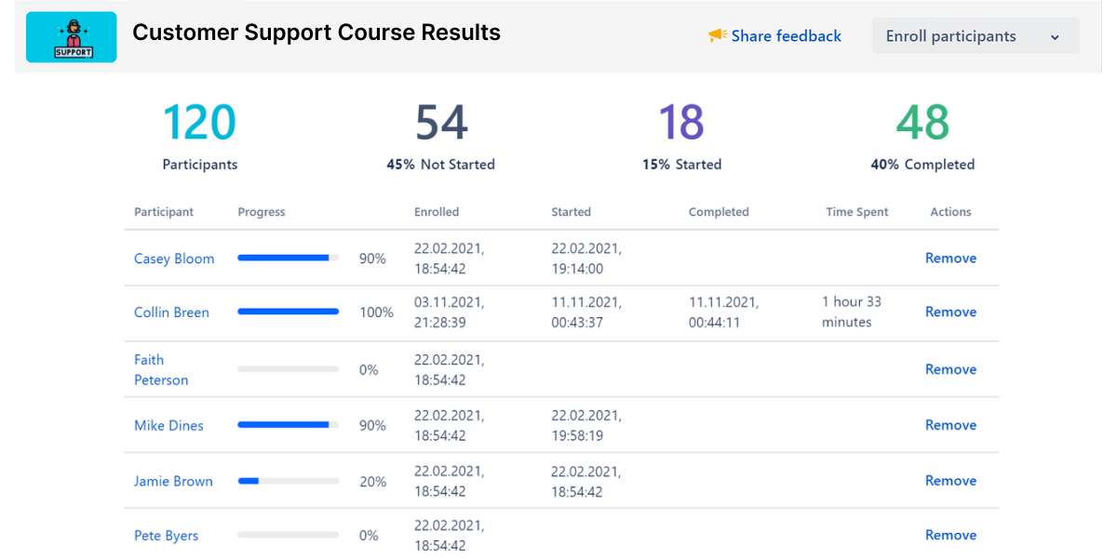
Task: Click the Enrolled column header
Action: (437, 212)
